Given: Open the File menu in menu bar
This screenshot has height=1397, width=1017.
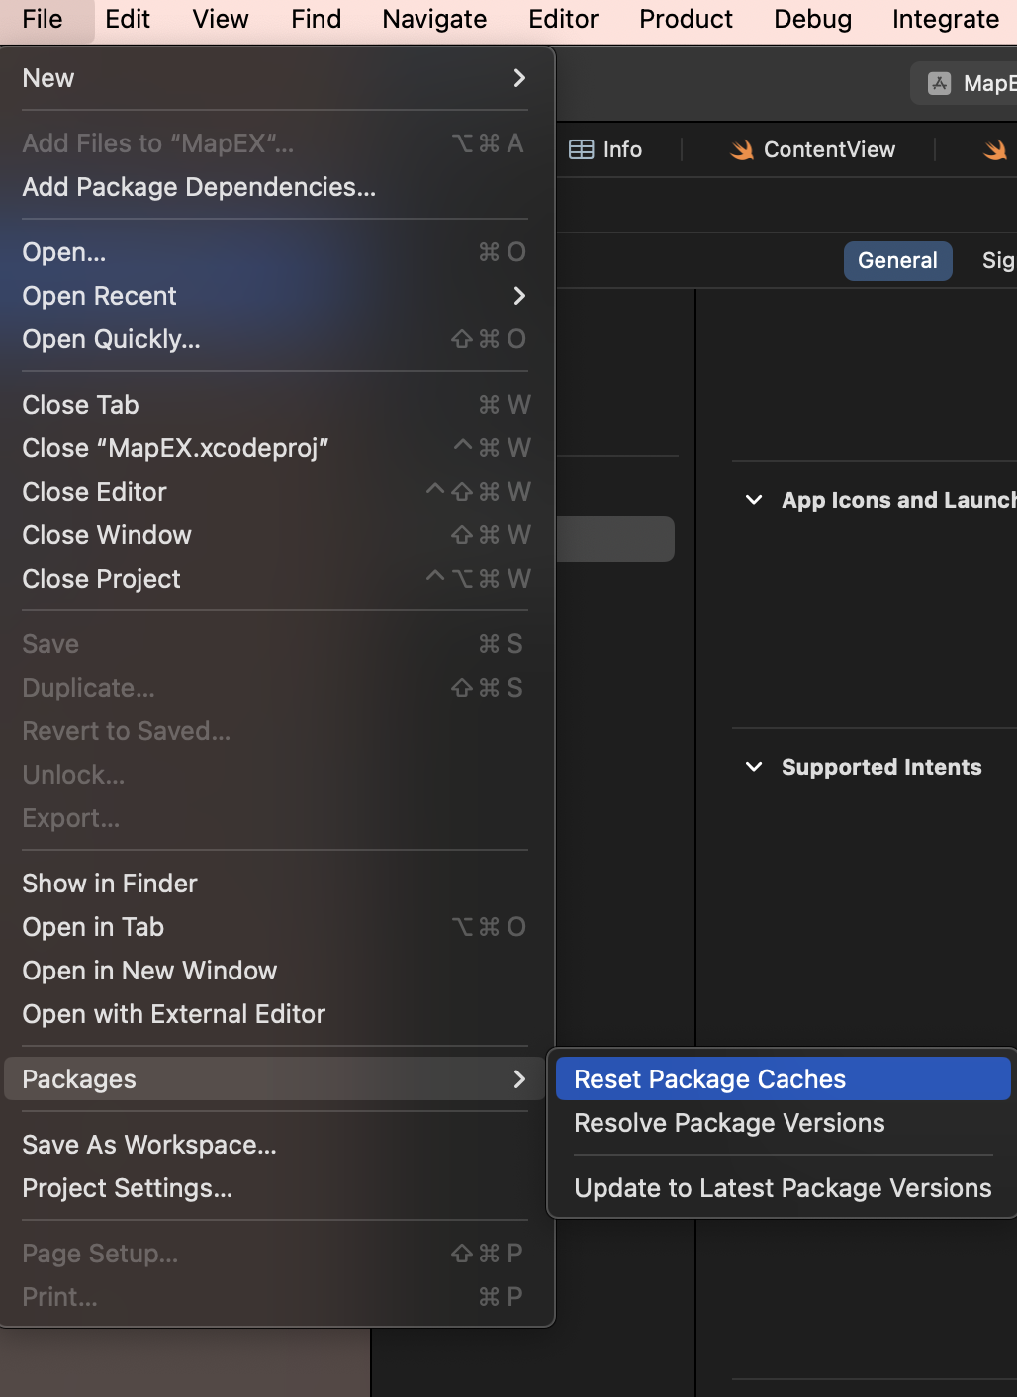Looking at the screenshot, I should point(43,19).
